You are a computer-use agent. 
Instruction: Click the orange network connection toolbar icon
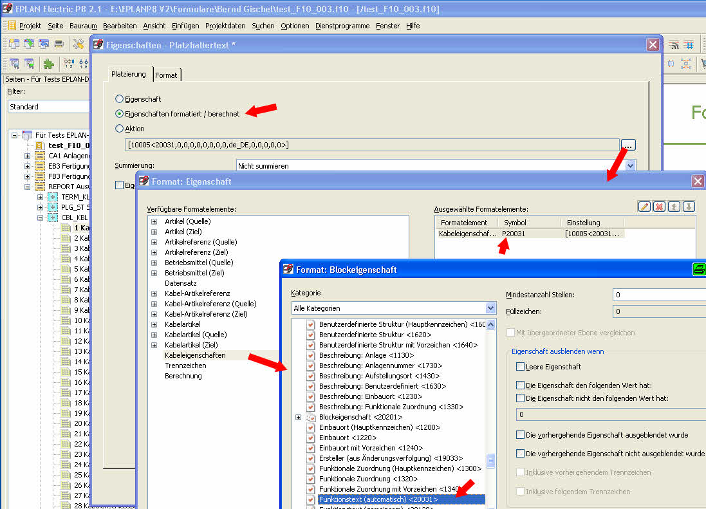tap(686, 64)
